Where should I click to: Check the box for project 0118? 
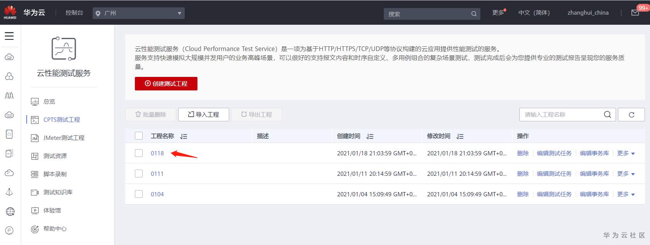pyautogui.click(x=139, y=153)
